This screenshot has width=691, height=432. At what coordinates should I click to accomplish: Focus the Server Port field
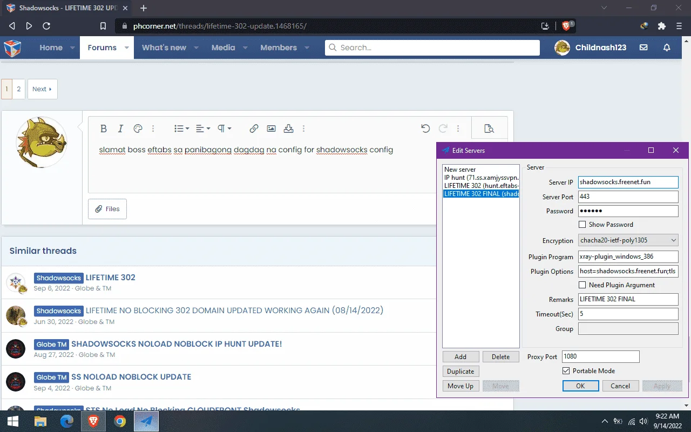click(x=628, y=197)
